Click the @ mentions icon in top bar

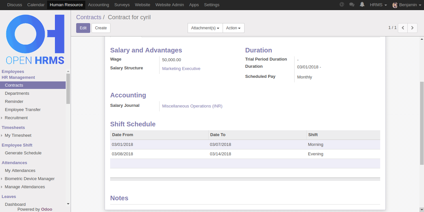[342, 5]
